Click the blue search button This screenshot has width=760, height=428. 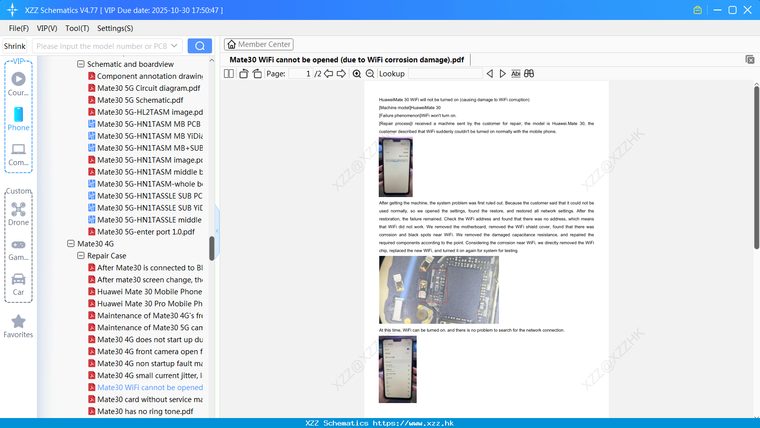coord(200,46)
